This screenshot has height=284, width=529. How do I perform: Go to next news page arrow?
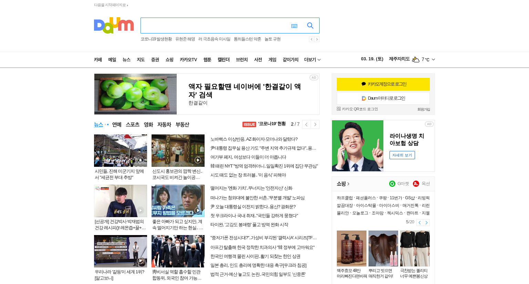point(315,124)
